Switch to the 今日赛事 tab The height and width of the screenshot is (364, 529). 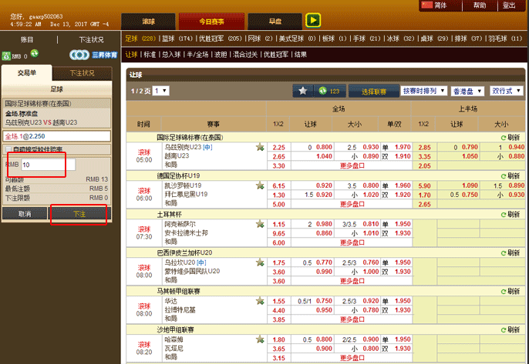coord(208,21)
